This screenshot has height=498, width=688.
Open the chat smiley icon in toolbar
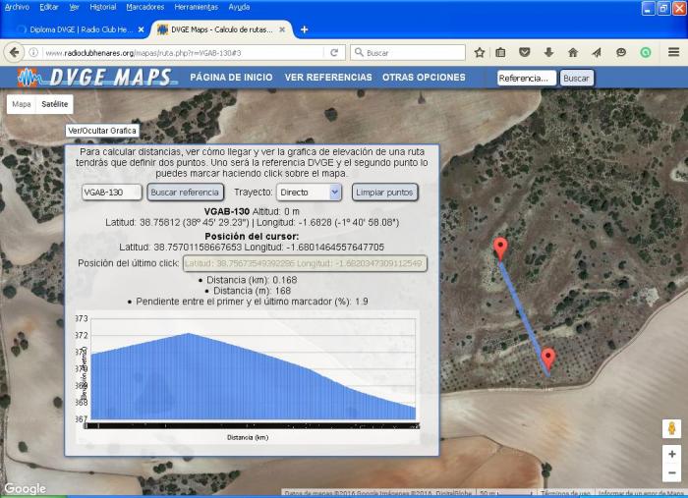click(x=621, y=53)
